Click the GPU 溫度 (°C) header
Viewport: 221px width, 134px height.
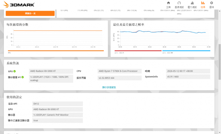(115, 11)
